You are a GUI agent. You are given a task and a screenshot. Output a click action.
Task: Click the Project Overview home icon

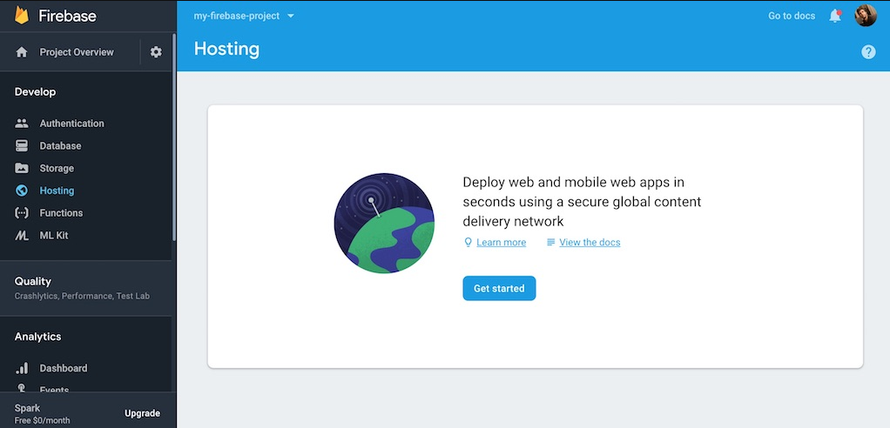coord(22,52)
